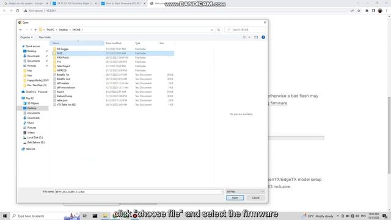Select VTX Table for A02 file

tap(66, 105)
